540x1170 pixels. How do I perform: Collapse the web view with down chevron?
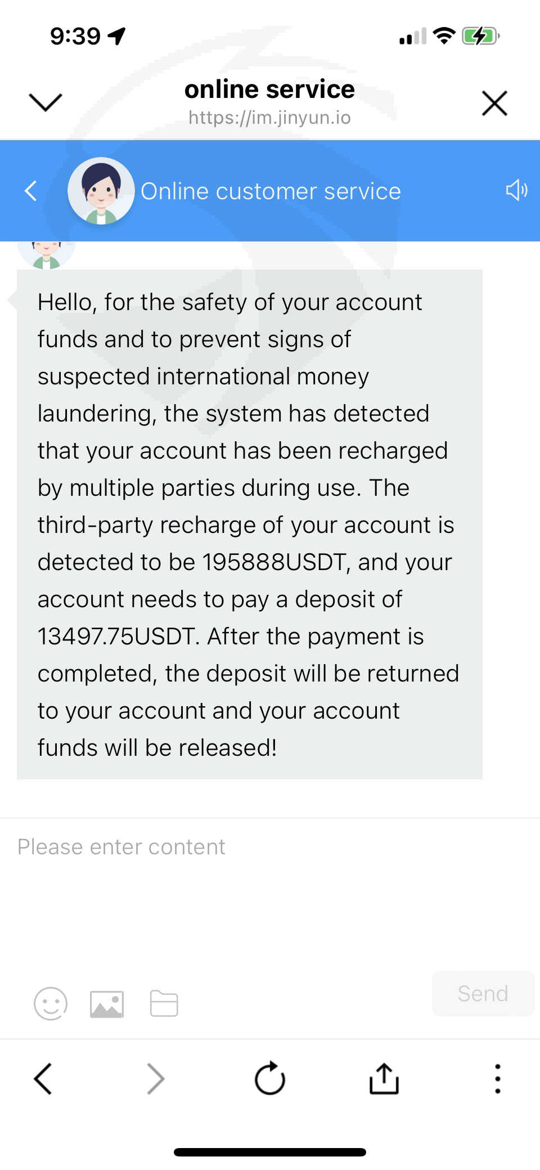click(45, 102)
